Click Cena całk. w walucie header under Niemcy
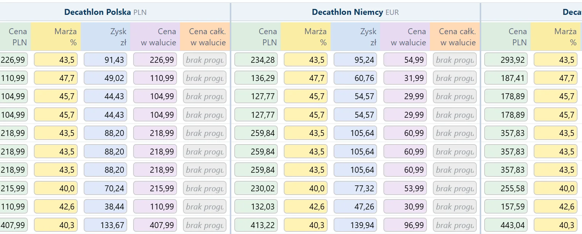This screenshot has height=234, width=582. coord(455,37)
